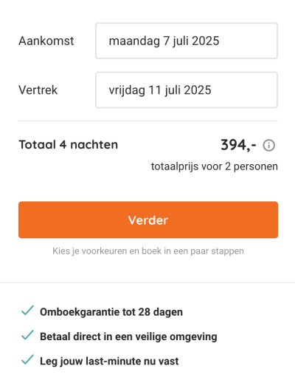Viewport: 295px width, 389px height.
Task: Click the checkmark beside Betaal direct
Action: click(x=27, y=335)
